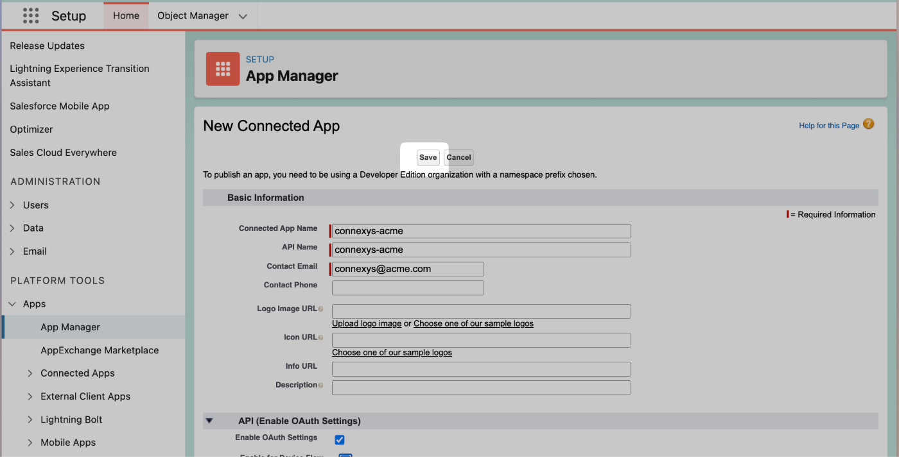The image size is (899, 458).
Task: Click the Icon URL input field
Action: click(482, 340)
